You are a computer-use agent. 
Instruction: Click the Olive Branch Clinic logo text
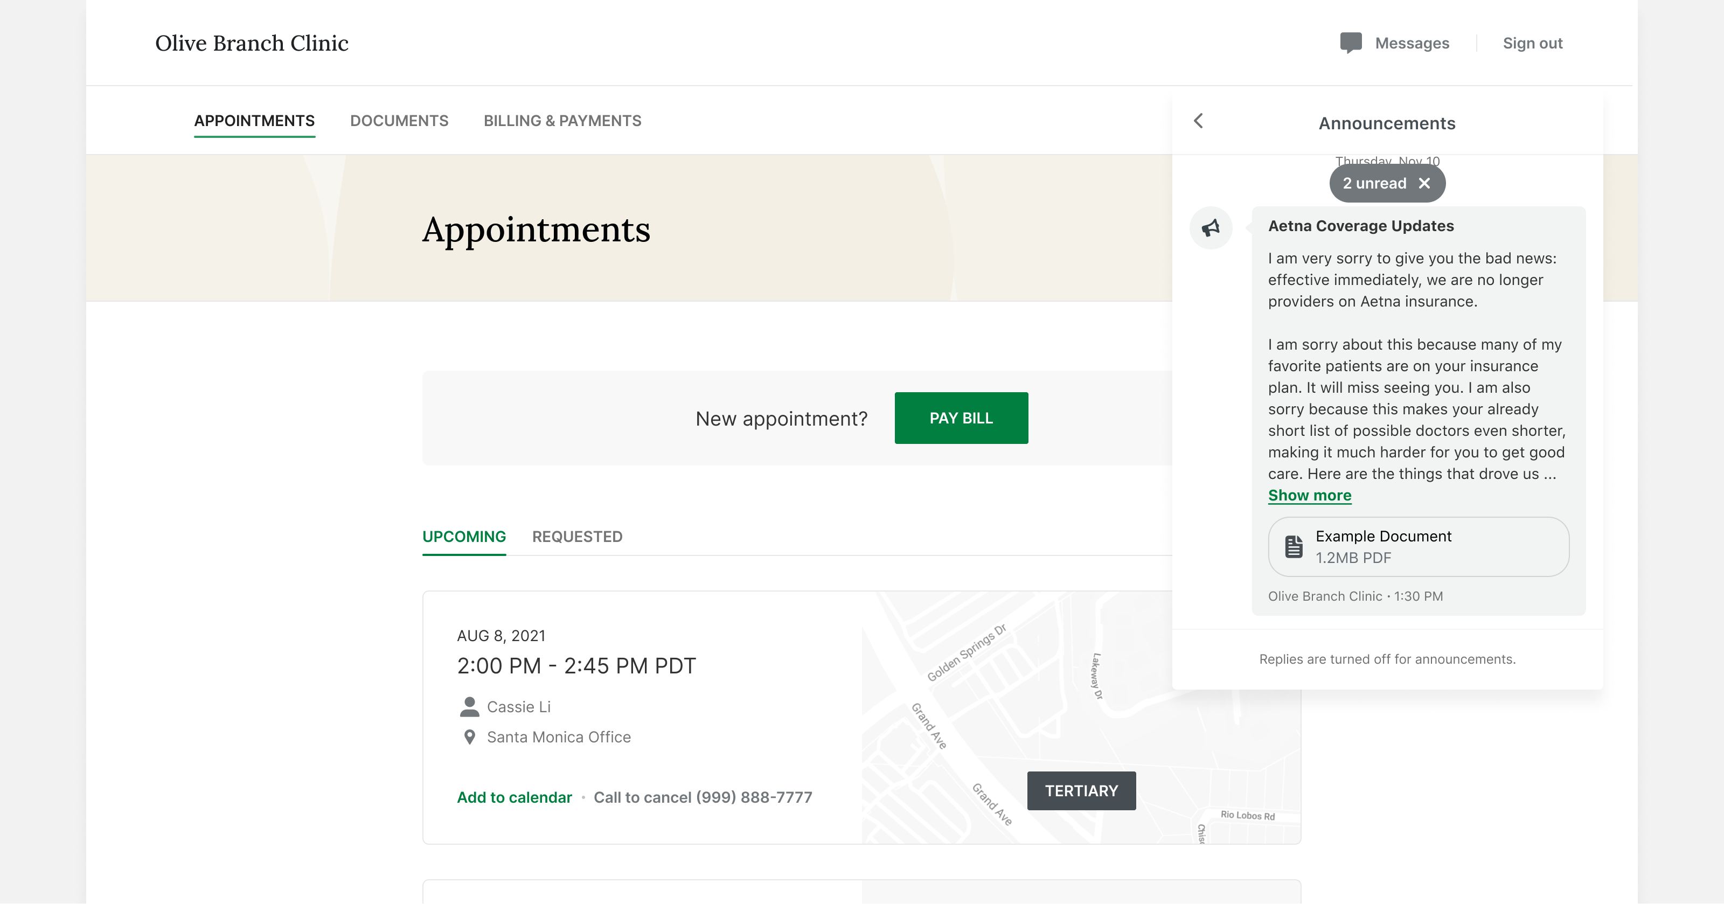[x=252, y=44]
